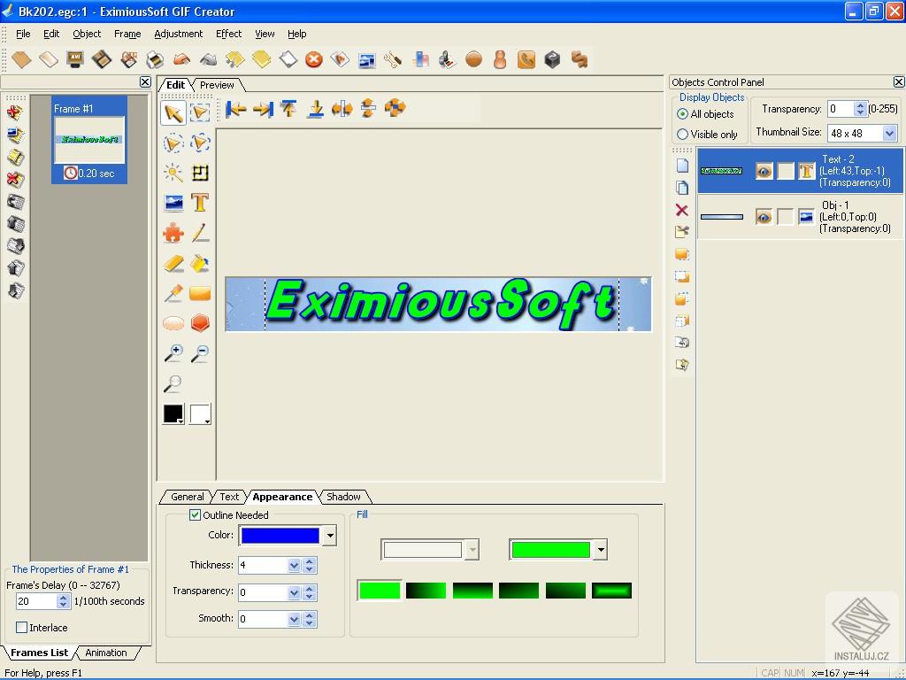Add a new frame from the left frames toolbar

pyautogui.click(x=12, y=112)
